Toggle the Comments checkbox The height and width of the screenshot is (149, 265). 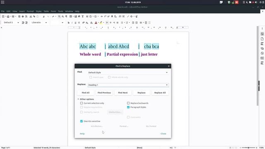click(x=128, y=117)
